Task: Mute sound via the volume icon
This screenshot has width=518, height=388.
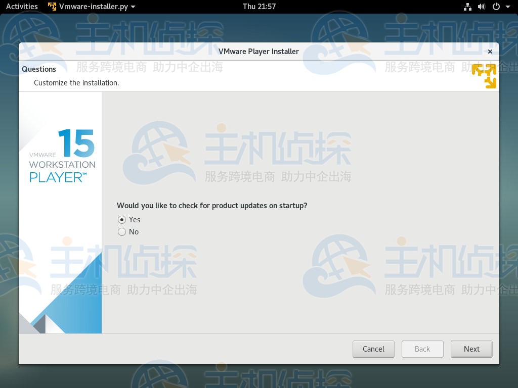Action: pyautogui.click(x=482, y=7)
